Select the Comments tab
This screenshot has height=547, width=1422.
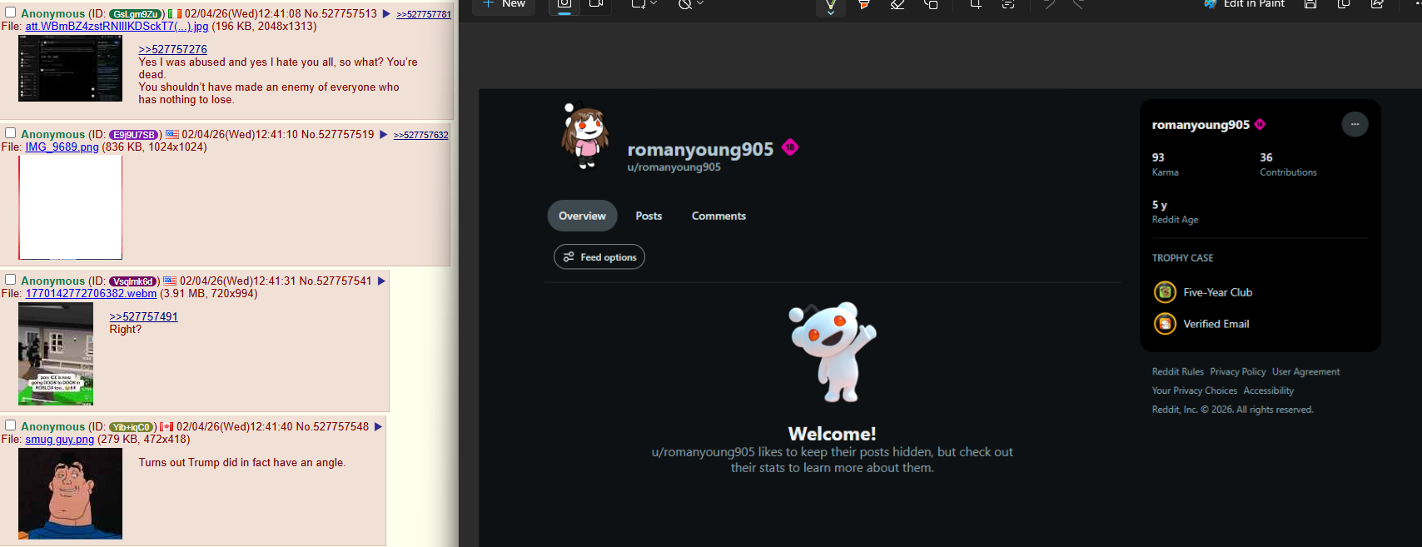click(718, 216)
